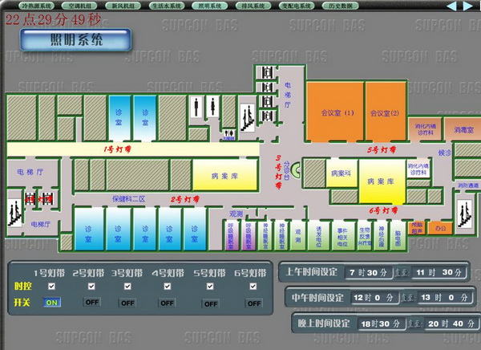
Task: Click the 晚上时间设定 end time field
Action: pos(451,324)
